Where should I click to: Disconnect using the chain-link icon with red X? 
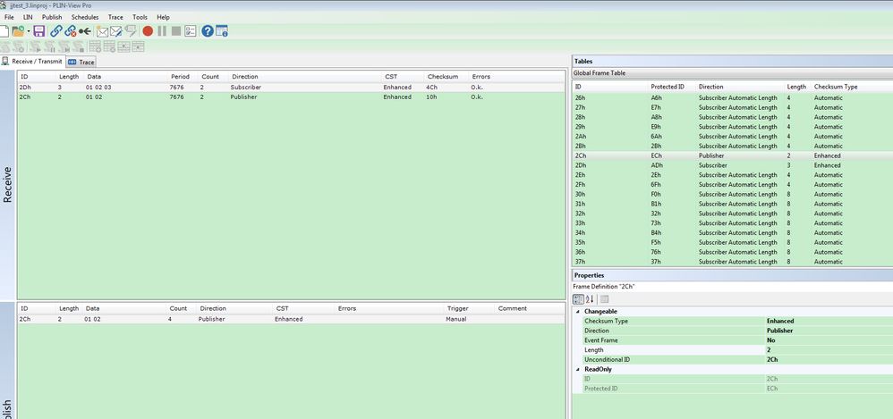[x=70, y=30]
